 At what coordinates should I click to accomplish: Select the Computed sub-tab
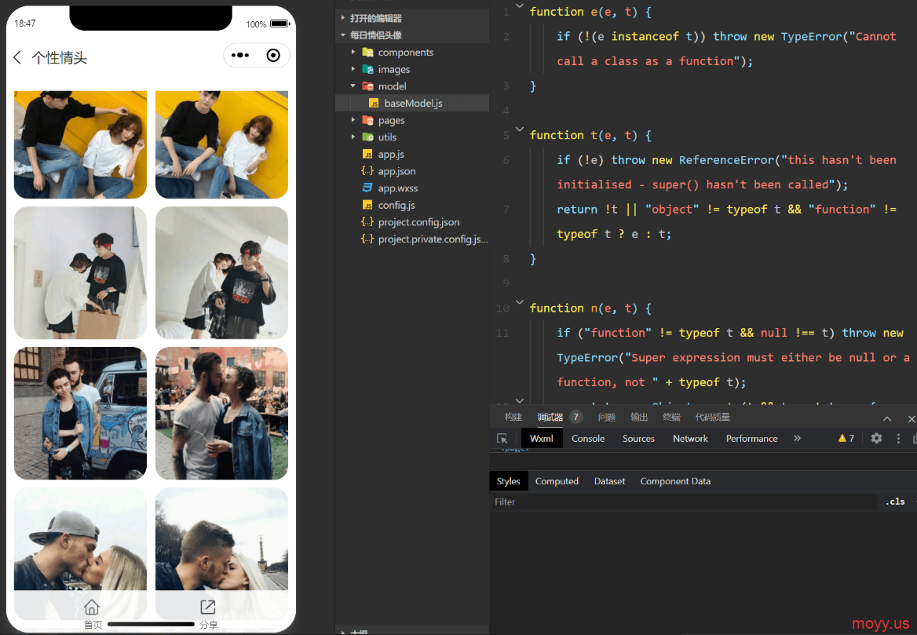point(557,481)
